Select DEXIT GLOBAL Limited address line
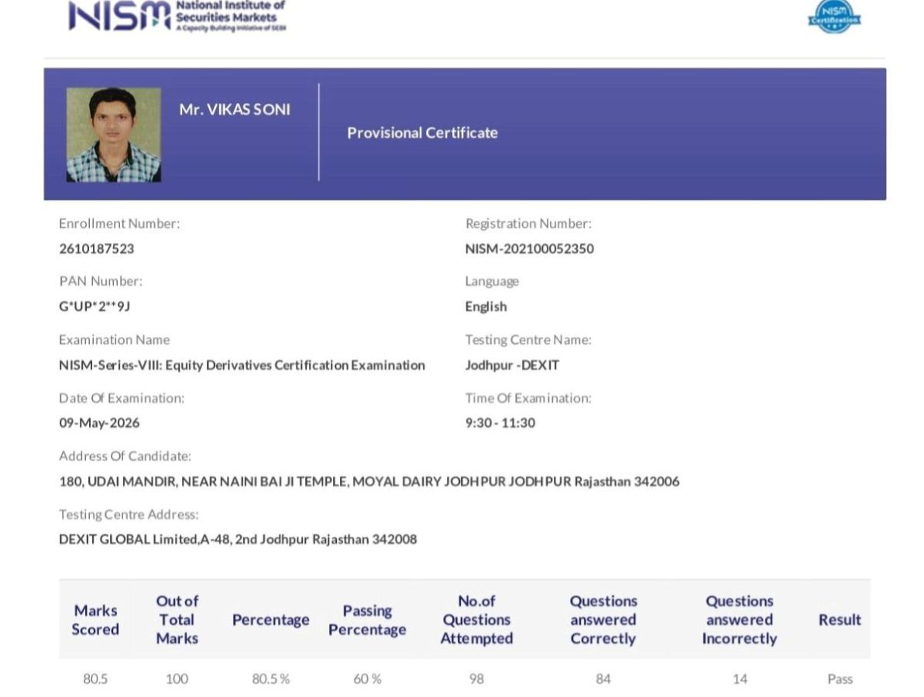This screenshot has height=697, width=924. [238, 539]
